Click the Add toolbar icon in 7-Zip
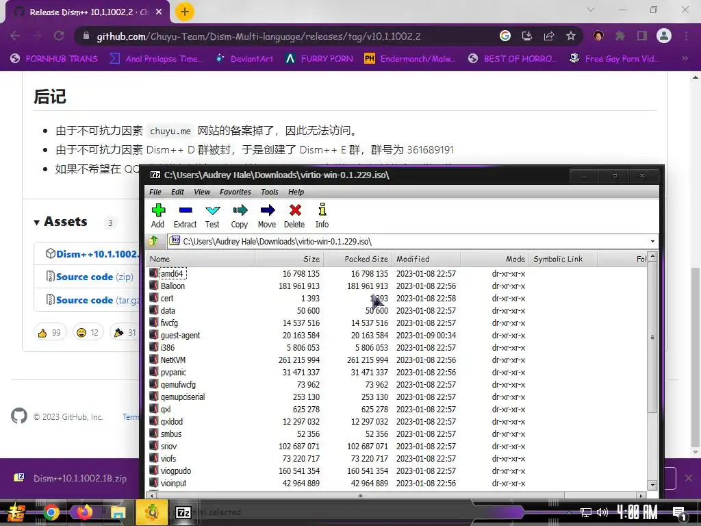 coord(158,216)
